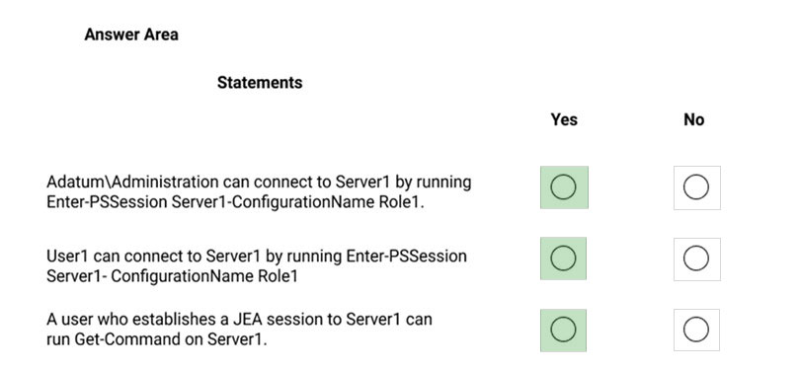Screen dimensions: 799x369
Task: Click the line starting 'User1 can connect to Server1'
Action: click(x=257, y=256)
